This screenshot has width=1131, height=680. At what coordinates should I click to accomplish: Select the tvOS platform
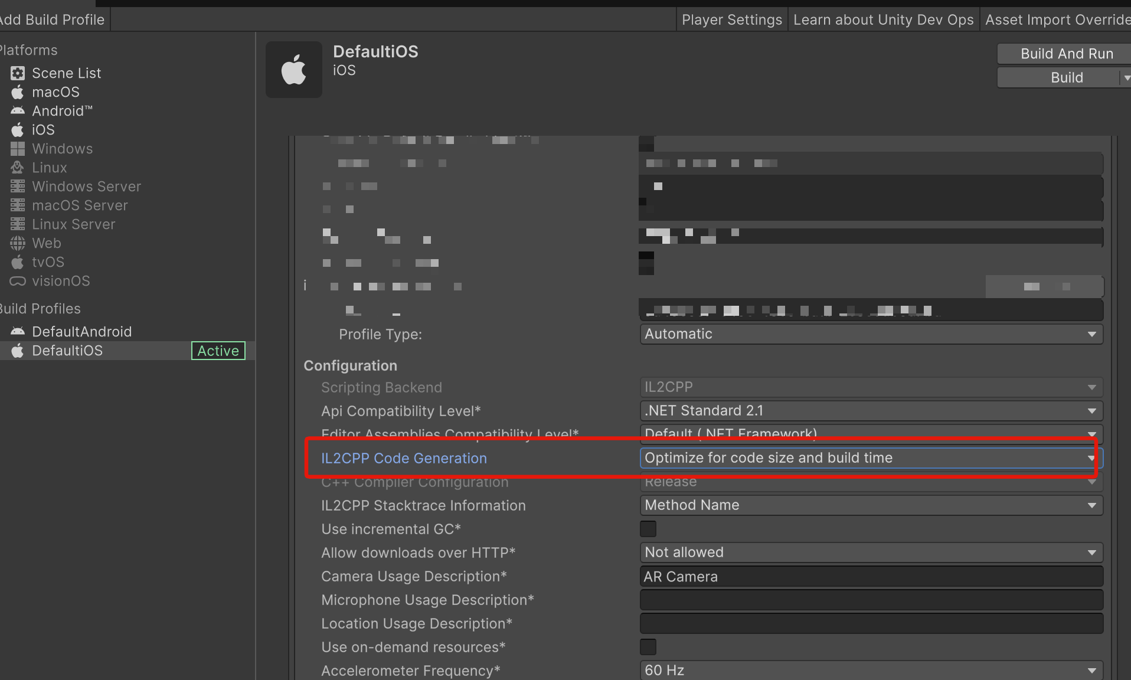click(48, 261)
